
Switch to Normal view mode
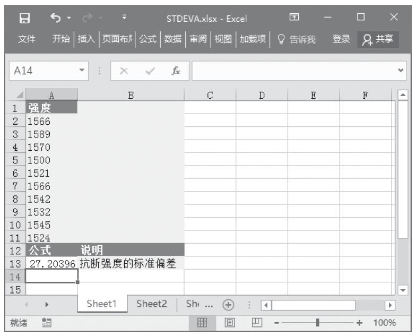[x=202, y=322]
